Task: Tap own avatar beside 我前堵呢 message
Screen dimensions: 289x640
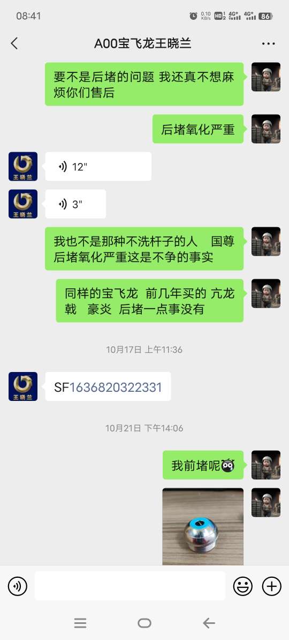Action: pos(266,465)
